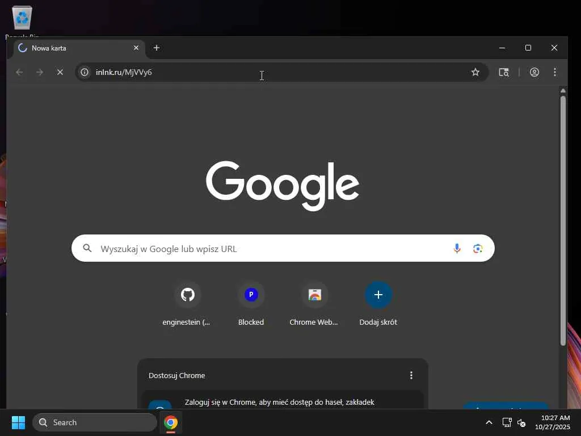Viewport: 581px width, 436px height.
Task: Select the Nowa karta tab
Action: [x=79, y=48]
